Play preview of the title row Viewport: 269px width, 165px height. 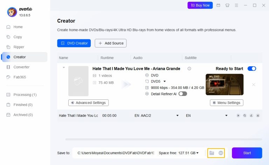click(x=238, y=115)
